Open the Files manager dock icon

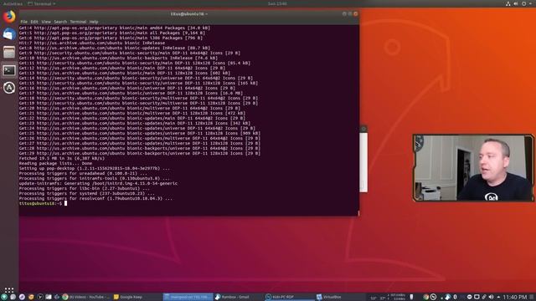pyautogui.click(x=9, y=52)
